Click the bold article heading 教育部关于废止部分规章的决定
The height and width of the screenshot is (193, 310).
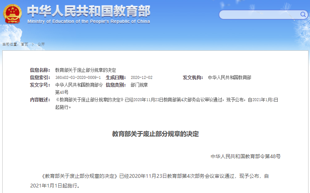click(156, 134)
